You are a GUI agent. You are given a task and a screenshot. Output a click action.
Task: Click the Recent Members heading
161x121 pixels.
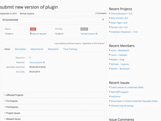click(x=122, y=46)
